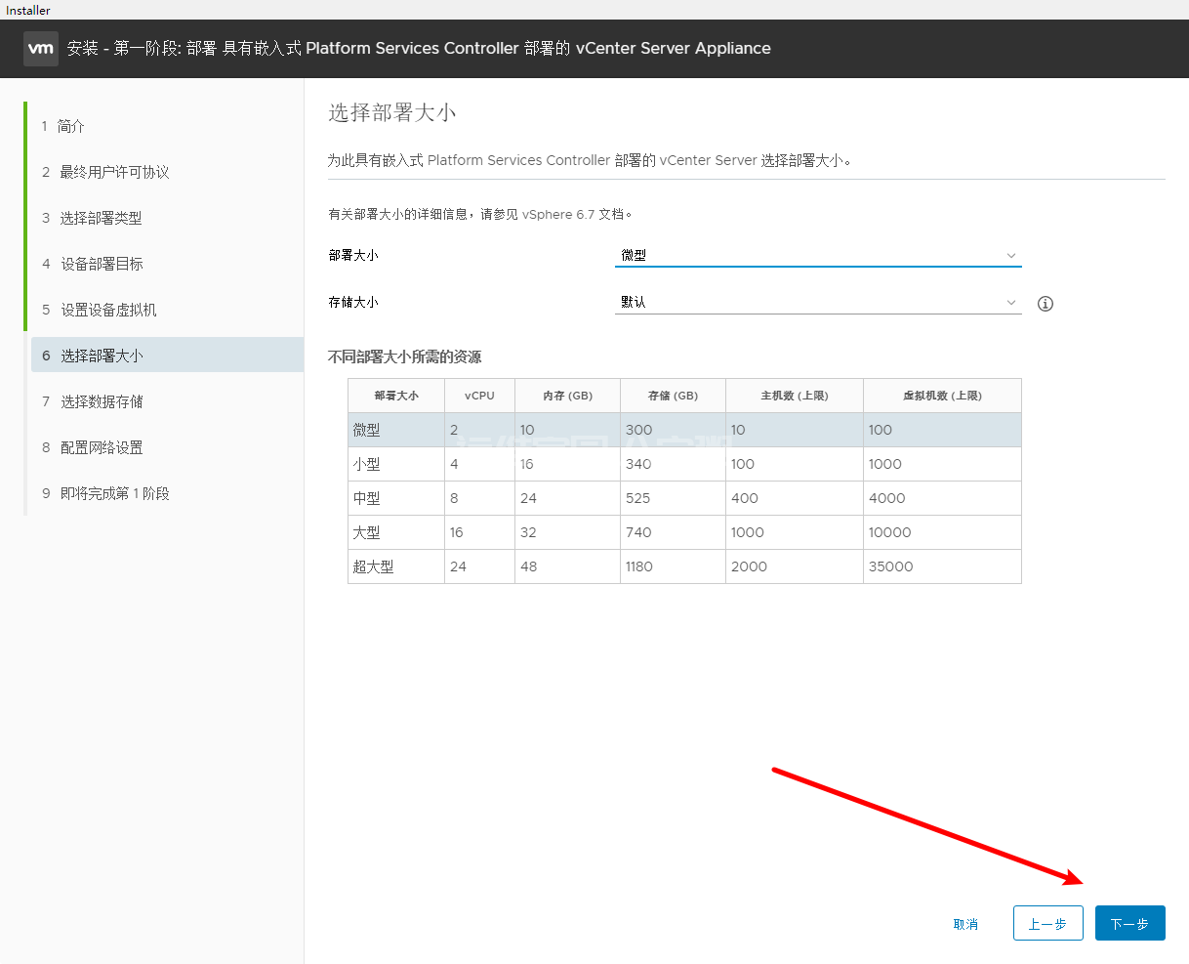Go to step 2 最终用户许可协议
1189x964 pixels.
114,172
